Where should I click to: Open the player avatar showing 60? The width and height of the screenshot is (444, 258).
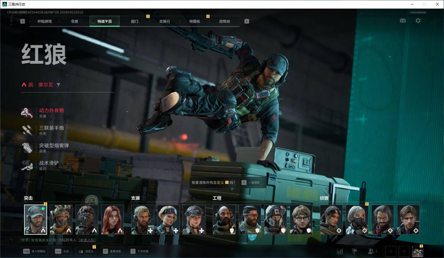click(417, 251)
